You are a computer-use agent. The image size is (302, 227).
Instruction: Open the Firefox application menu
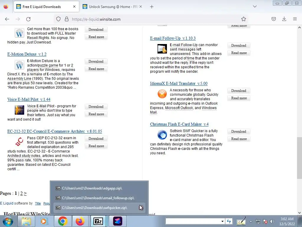(x=295, y=19)
